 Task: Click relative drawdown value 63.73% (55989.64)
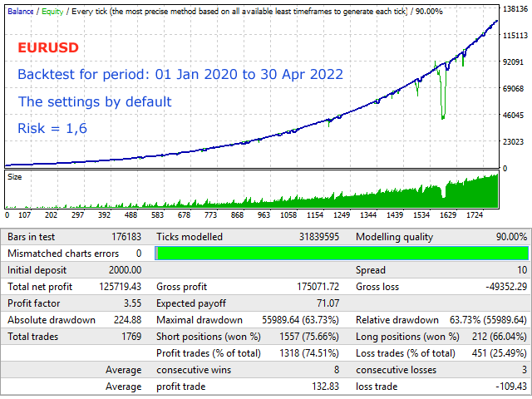(x=488, y=320)
